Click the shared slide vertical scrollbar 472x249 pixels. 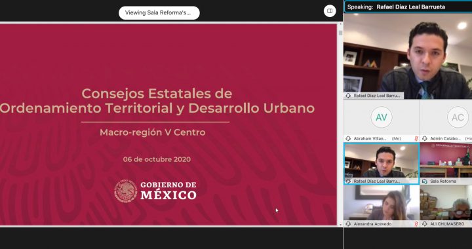340,124
